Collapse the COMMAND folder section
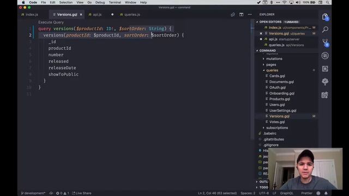The height and width of the screenshot is (196, 349). click(x=257, y=51)
